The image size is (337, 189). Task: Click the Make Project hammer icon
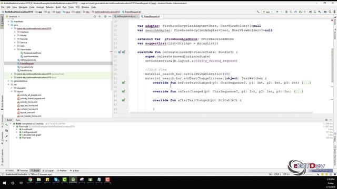pyautogui.click(x=258, y=12)
